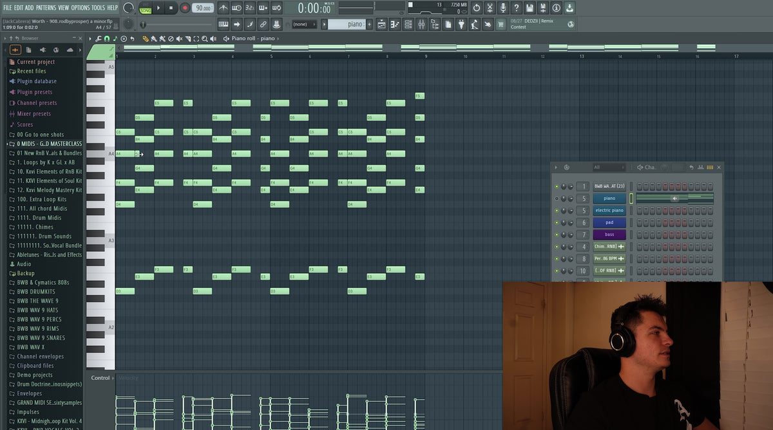Toggle the electric piano channel mute LED

tap(557, 211)
